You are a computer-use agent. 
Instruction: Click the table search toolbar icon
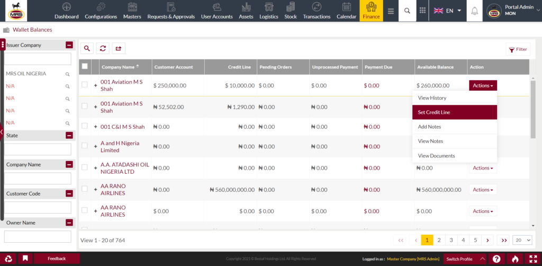tap(87, 49)
